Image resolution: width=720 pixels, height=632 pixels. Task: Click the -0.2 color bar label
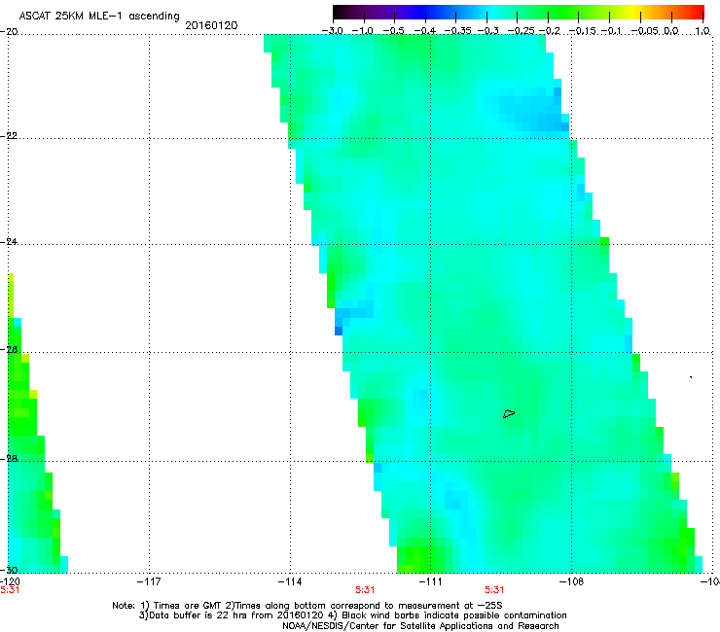point(550,31)
